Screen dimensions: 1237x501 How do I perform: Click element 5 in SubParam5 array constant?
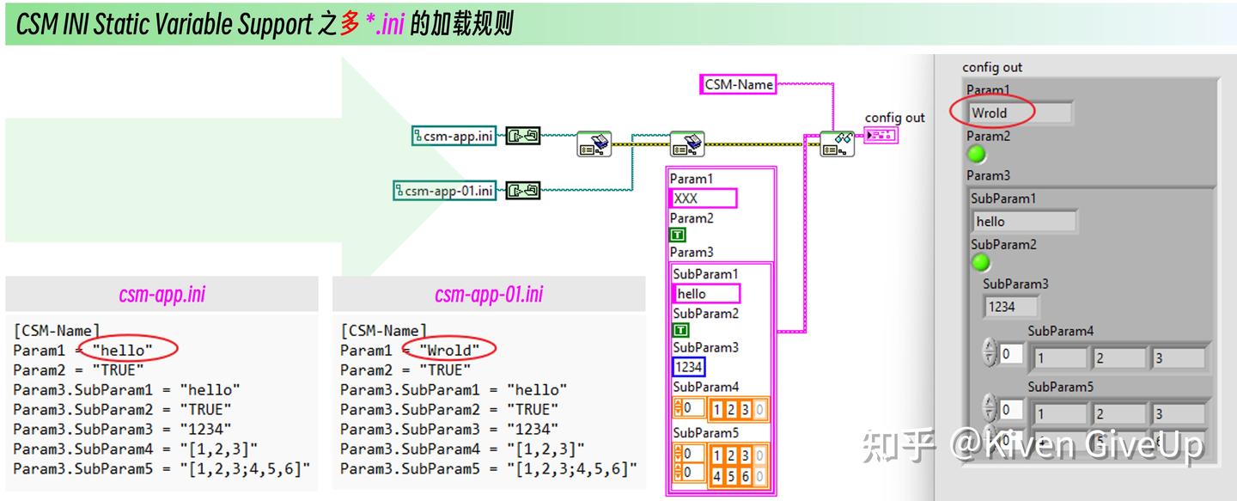(x=733, y=476)
